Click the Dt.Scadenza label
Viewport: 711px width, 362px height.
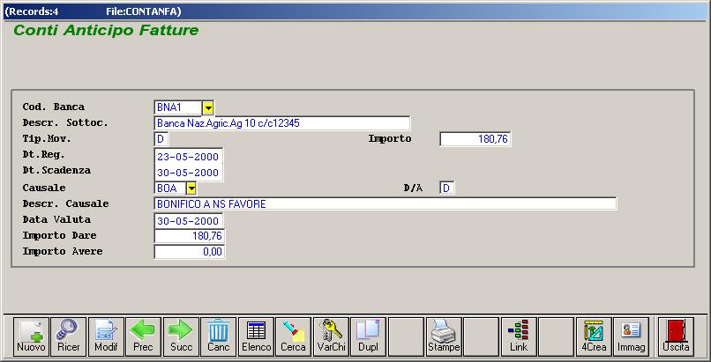pyautogui.click(x=56, y=171)
